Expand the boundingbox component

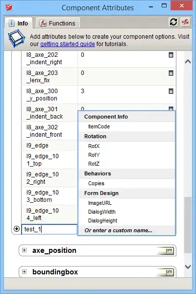coord(24,272)
